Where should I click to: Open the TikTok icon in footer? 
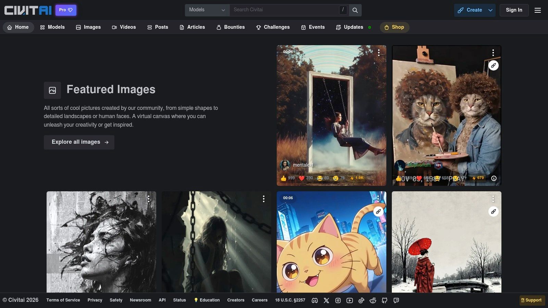click(361, 300)
